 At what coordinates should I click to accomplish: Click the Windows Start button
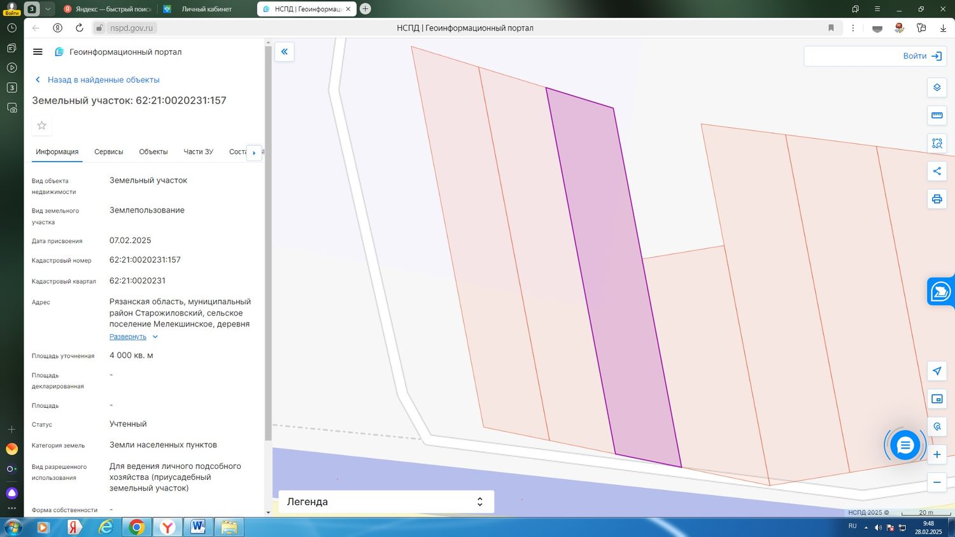coord(13,527)
